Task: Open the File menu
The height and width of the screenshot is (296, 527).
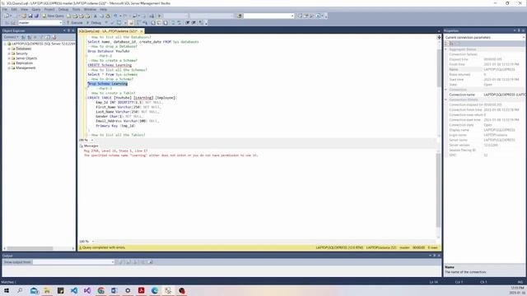Action: 5,9
